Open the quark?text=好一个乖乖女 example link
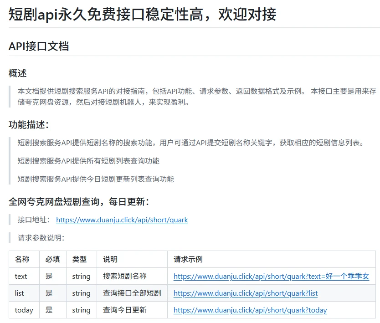Screen dimensions: 380x323 [x=271, y=277]
